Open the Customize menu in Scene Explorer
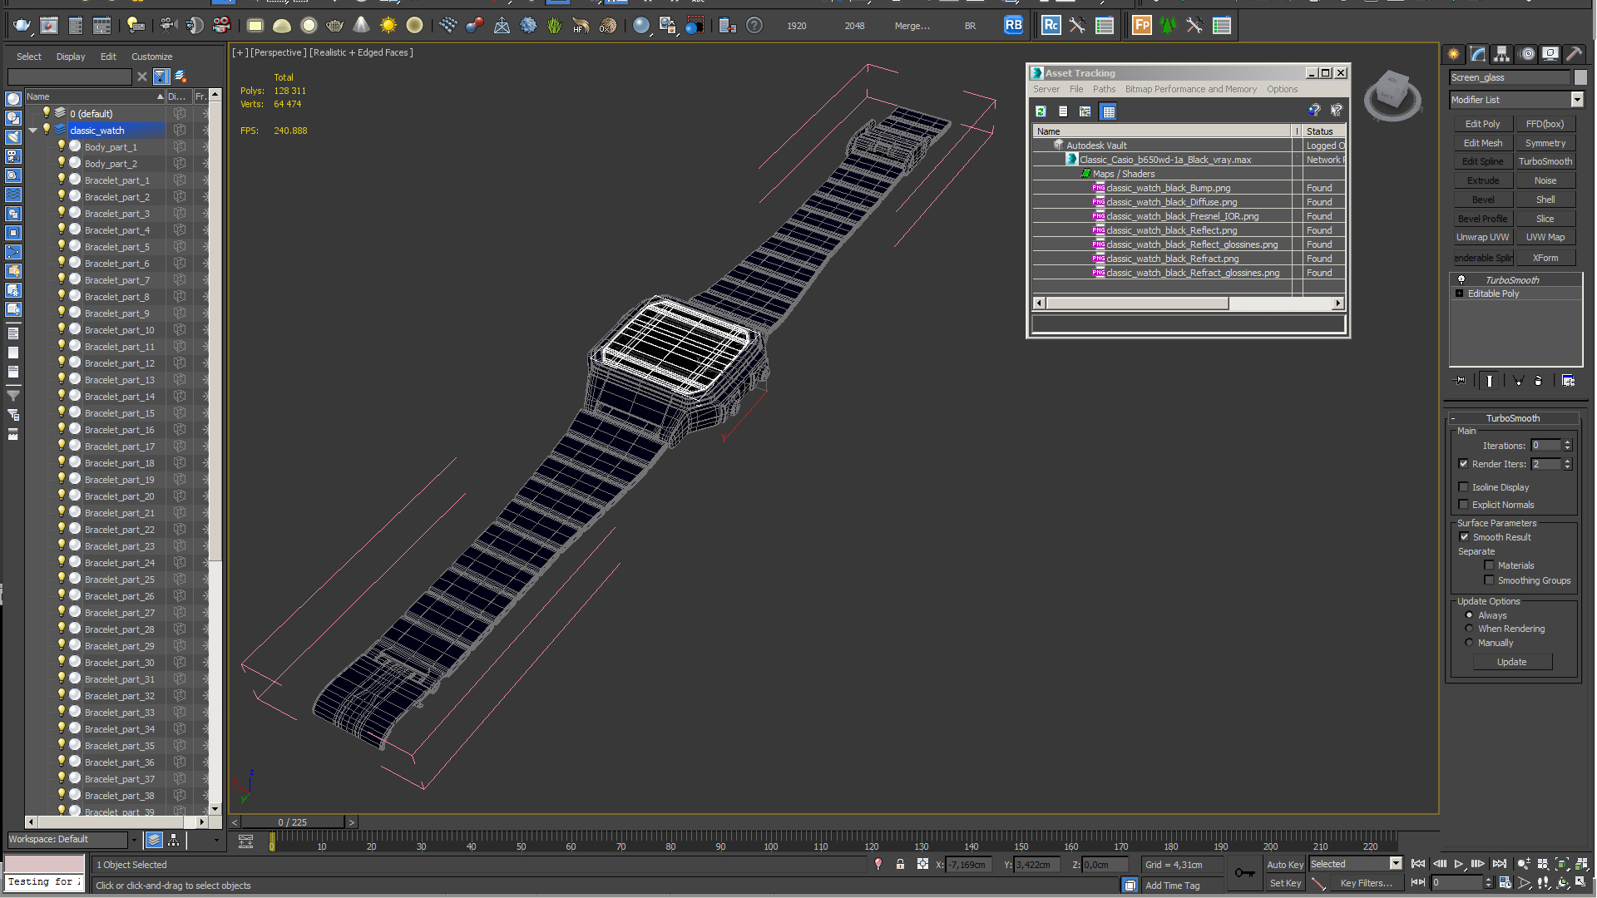This screenshot has width=1597, height=898. tap(151, 57)
